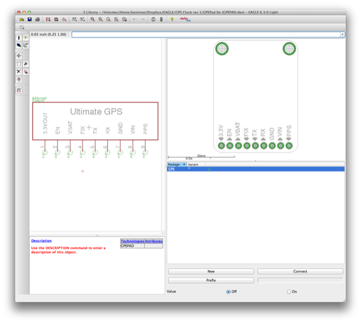Select the Move tool
The width and height of the screenshot is (361, 323).
[19, 56]
